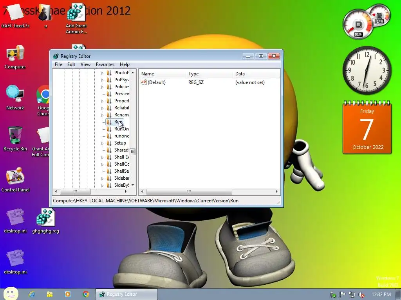Viewport: 401px width, 300px height.
Task: Launch Google Chrome from the desktop
Action: 43,101
